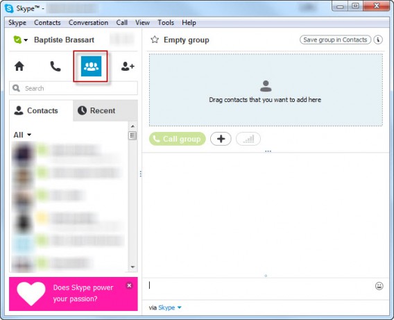This screenshot has width=394, height=320.
Task: Open the Contacts menu
Action: [47, 23]
